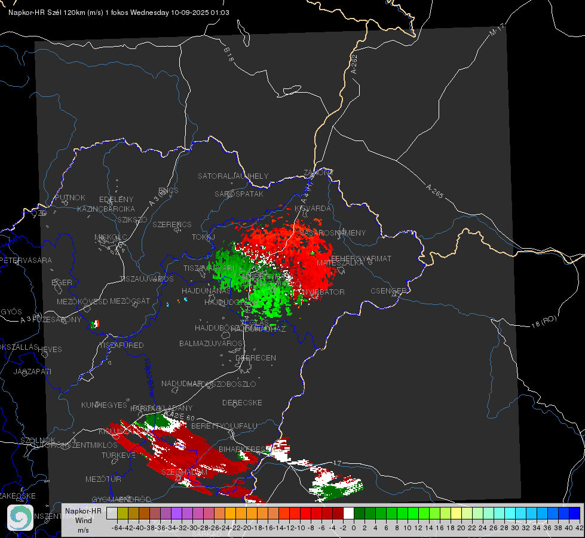
Task: Click the KISVÁRDA city label
Action: pos(313,209)
